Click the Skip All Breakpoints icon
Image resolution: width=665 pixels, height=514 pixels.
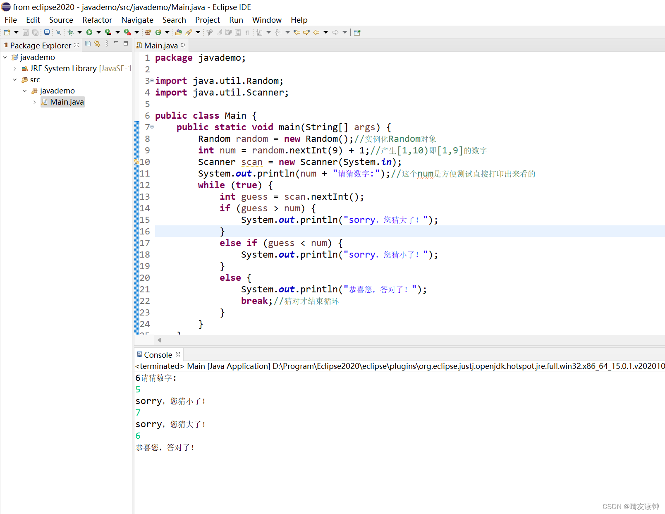pyautogui.click(x=58, y=32)
